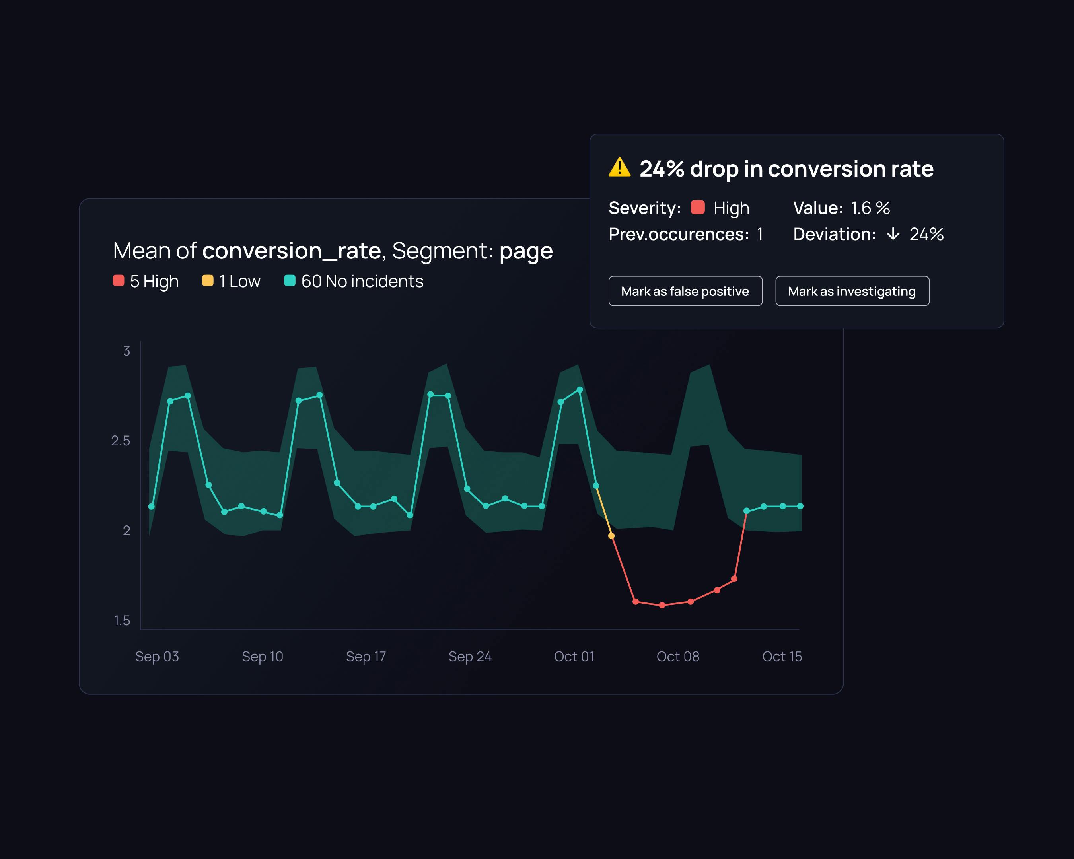Click the Oct 08 x-axis label

677,656
